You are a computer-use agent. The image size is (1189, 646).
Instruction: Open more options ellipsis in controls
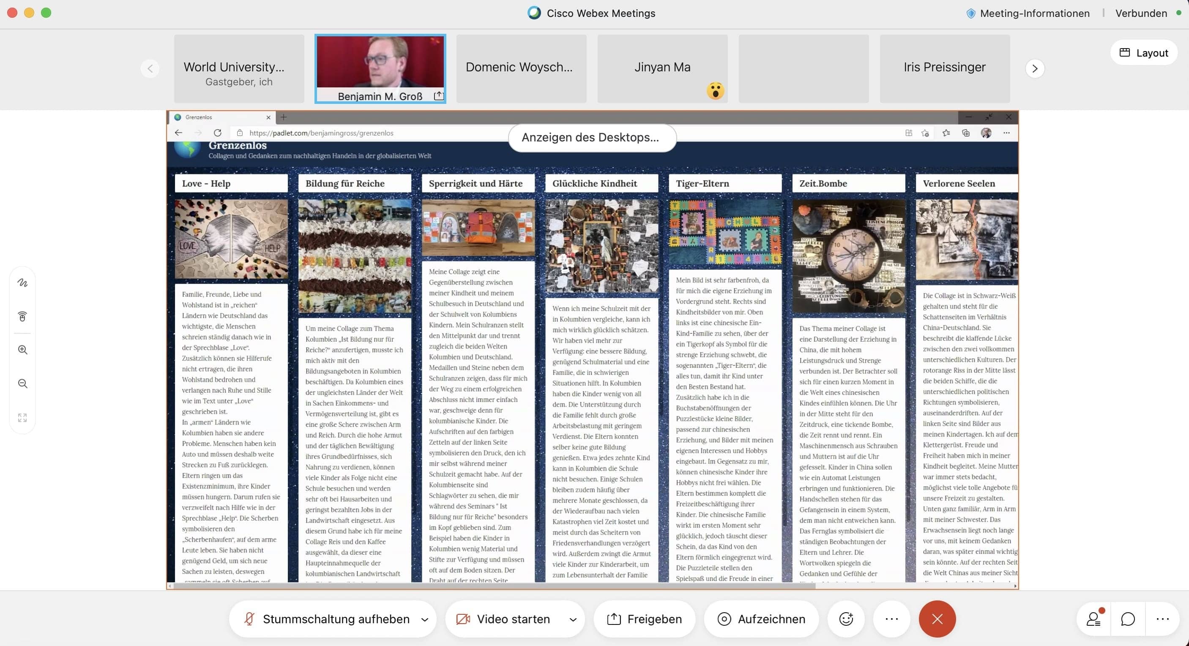[892, 619]
